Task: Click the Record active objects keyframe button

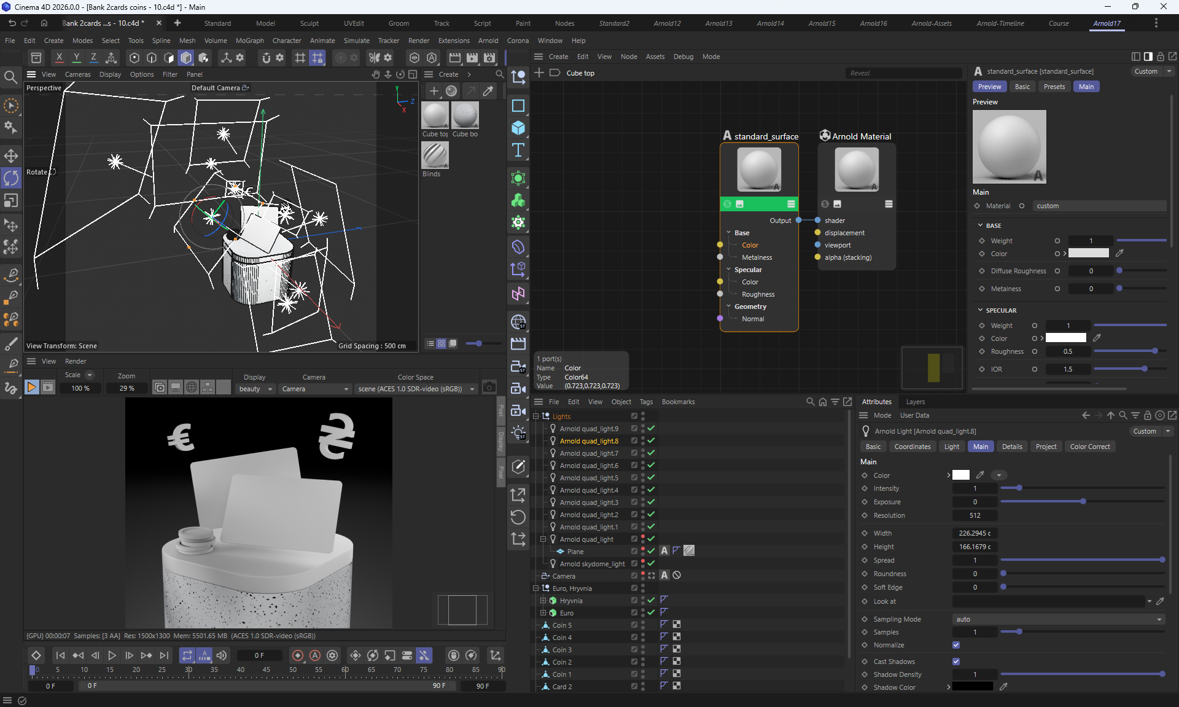Action: (x=298, y=655)
